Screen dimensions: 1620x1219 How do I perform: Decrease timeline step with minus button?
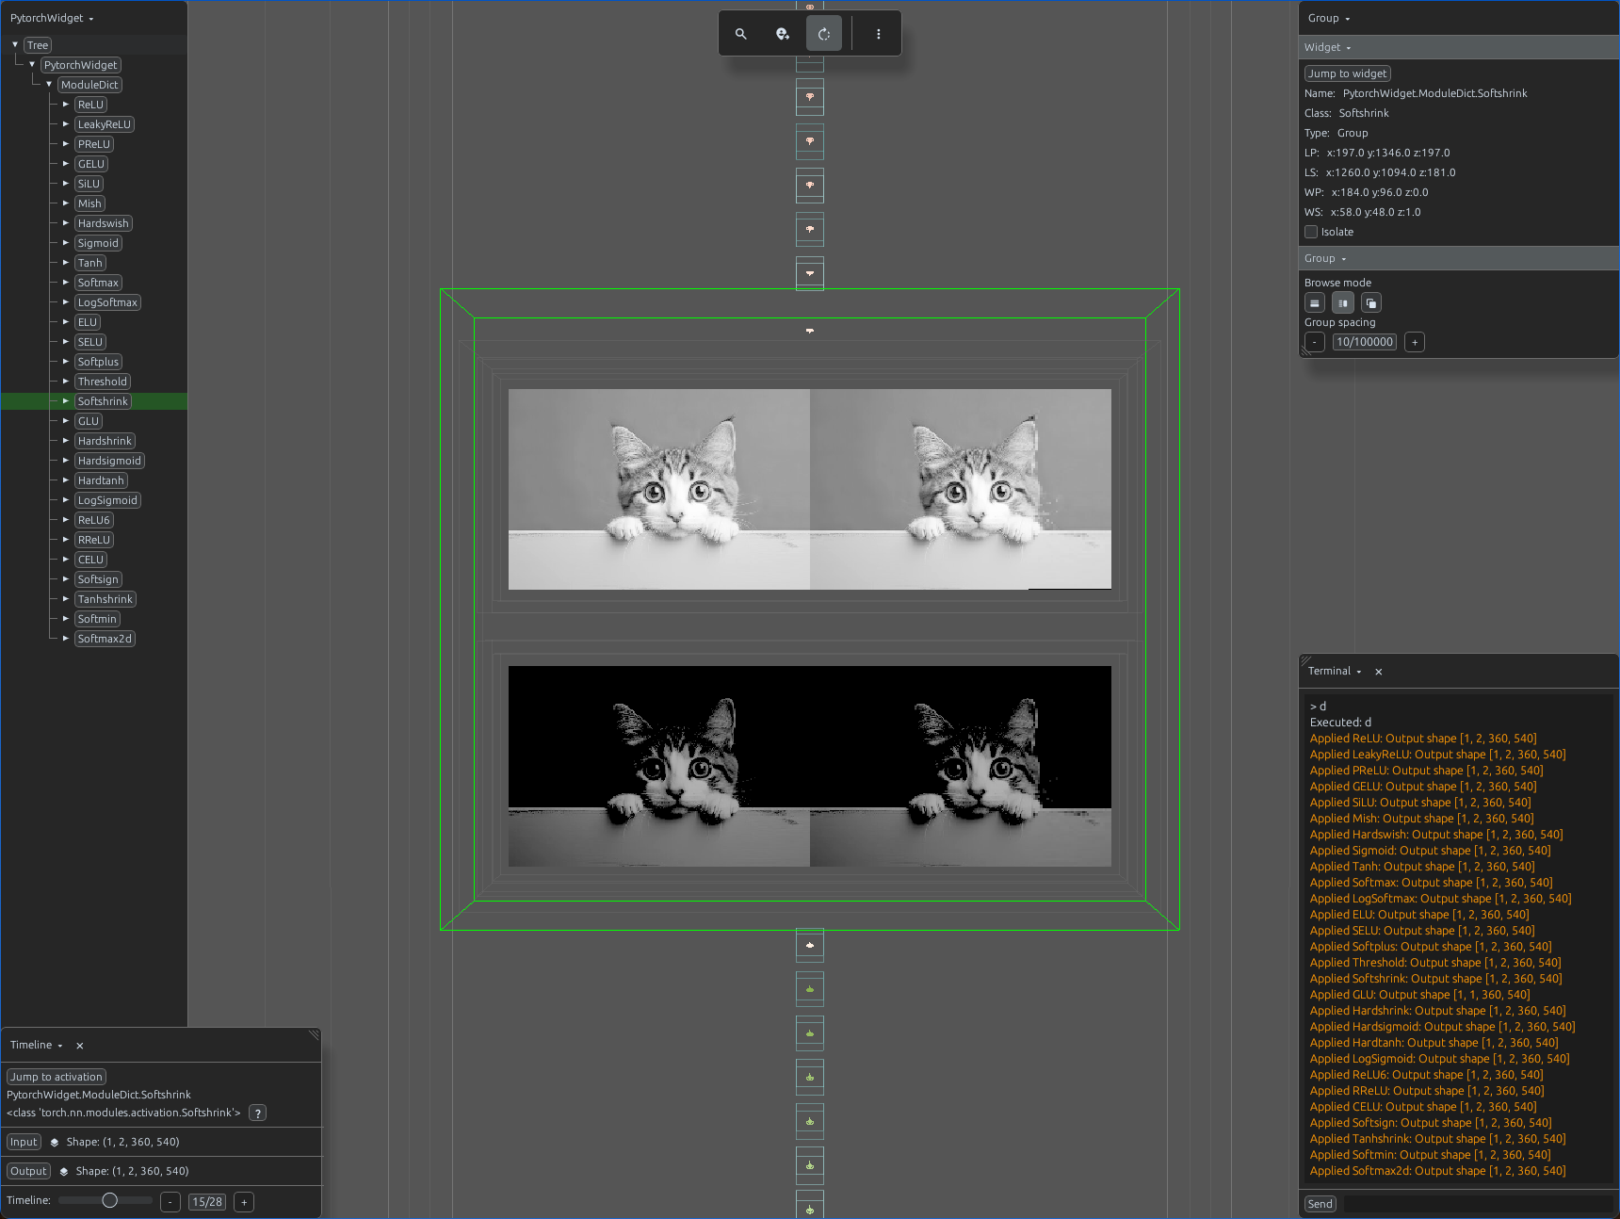[170, 1203]
